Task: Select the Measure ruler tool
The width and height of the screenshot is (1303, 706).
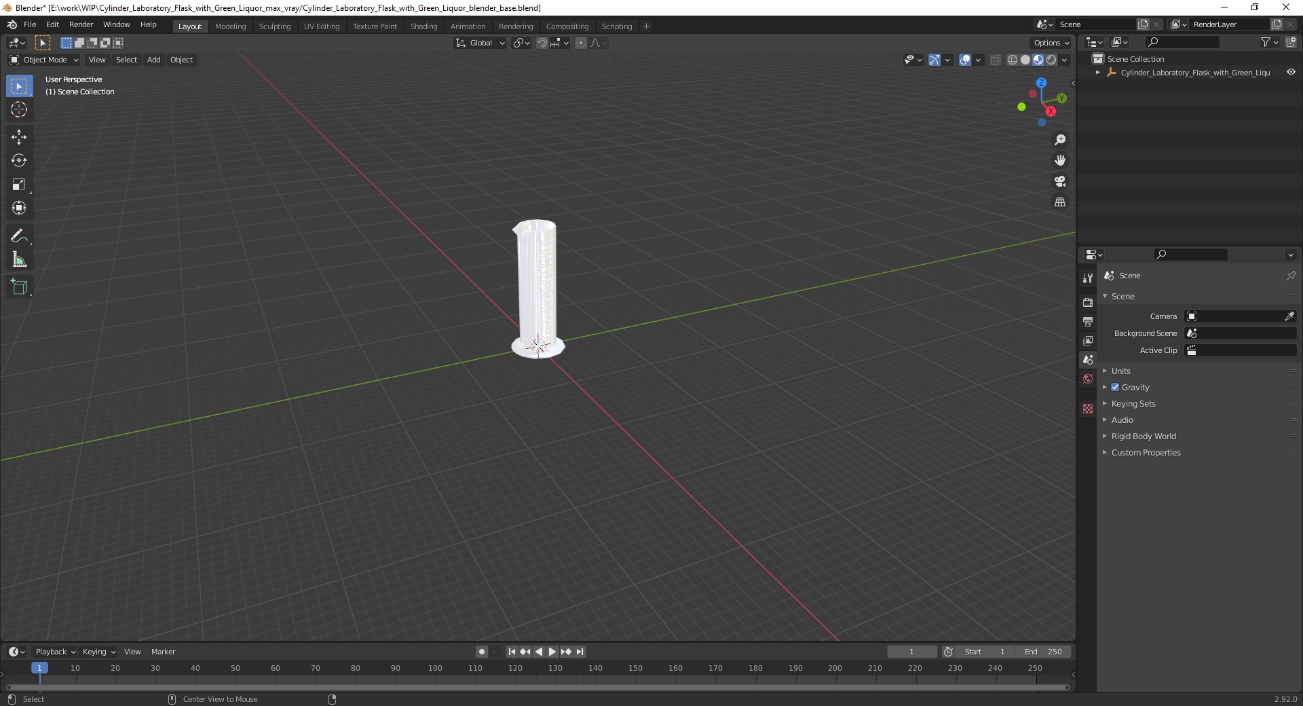Action: (x=19, y=260)
